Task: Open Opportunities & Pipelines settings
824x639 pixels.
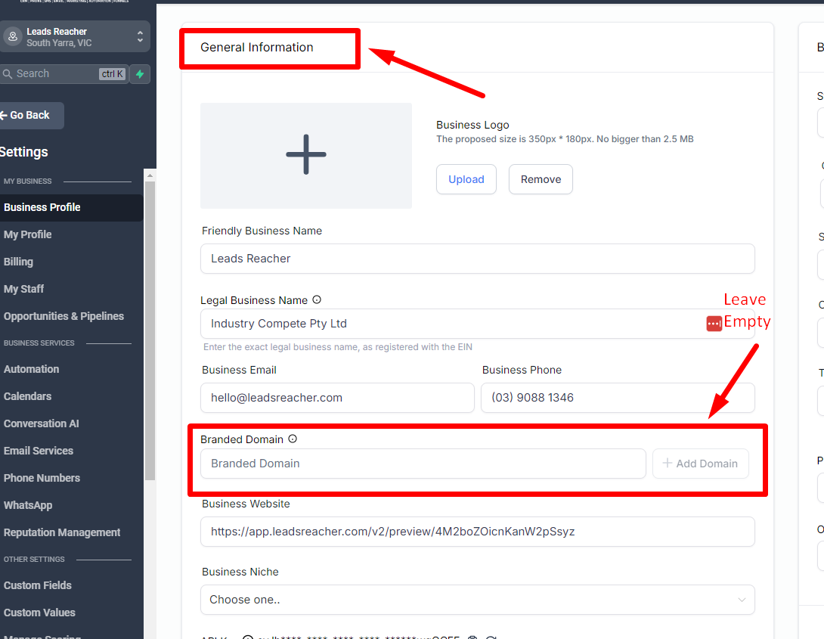Action: [64, 316]
